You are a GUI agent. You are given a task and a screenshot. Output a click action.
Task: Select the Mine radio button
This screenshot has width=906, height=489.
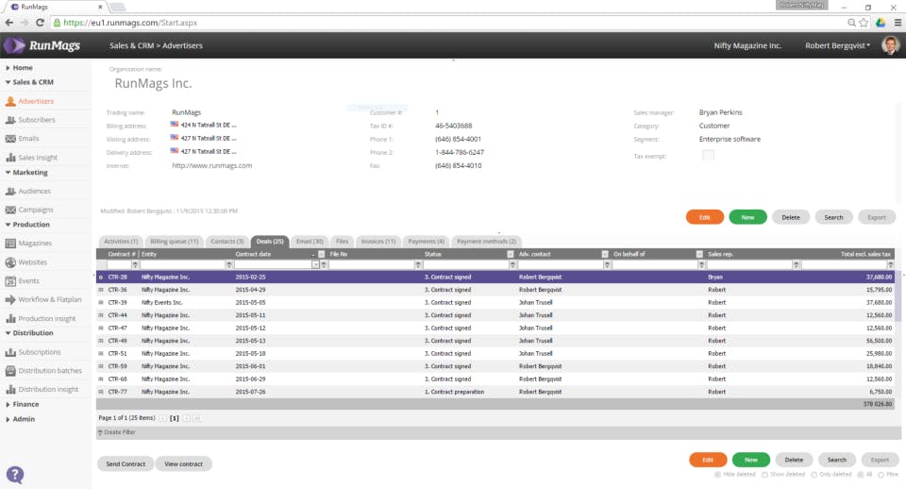(x=881, y=475)
